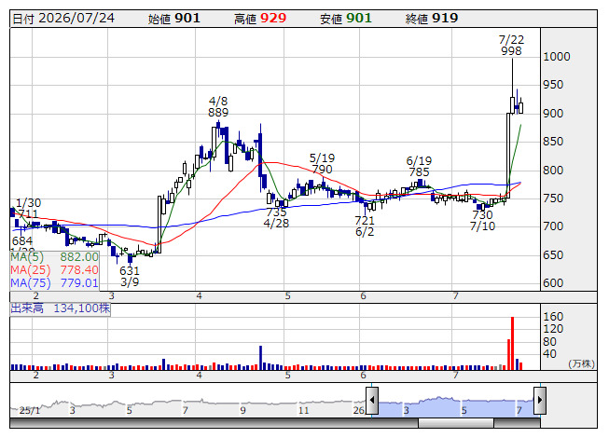Viewport: 609px width, 438px height.
Task: Click the 安値 901 low price
Action: pyautogui.click(x=346, y=19)
